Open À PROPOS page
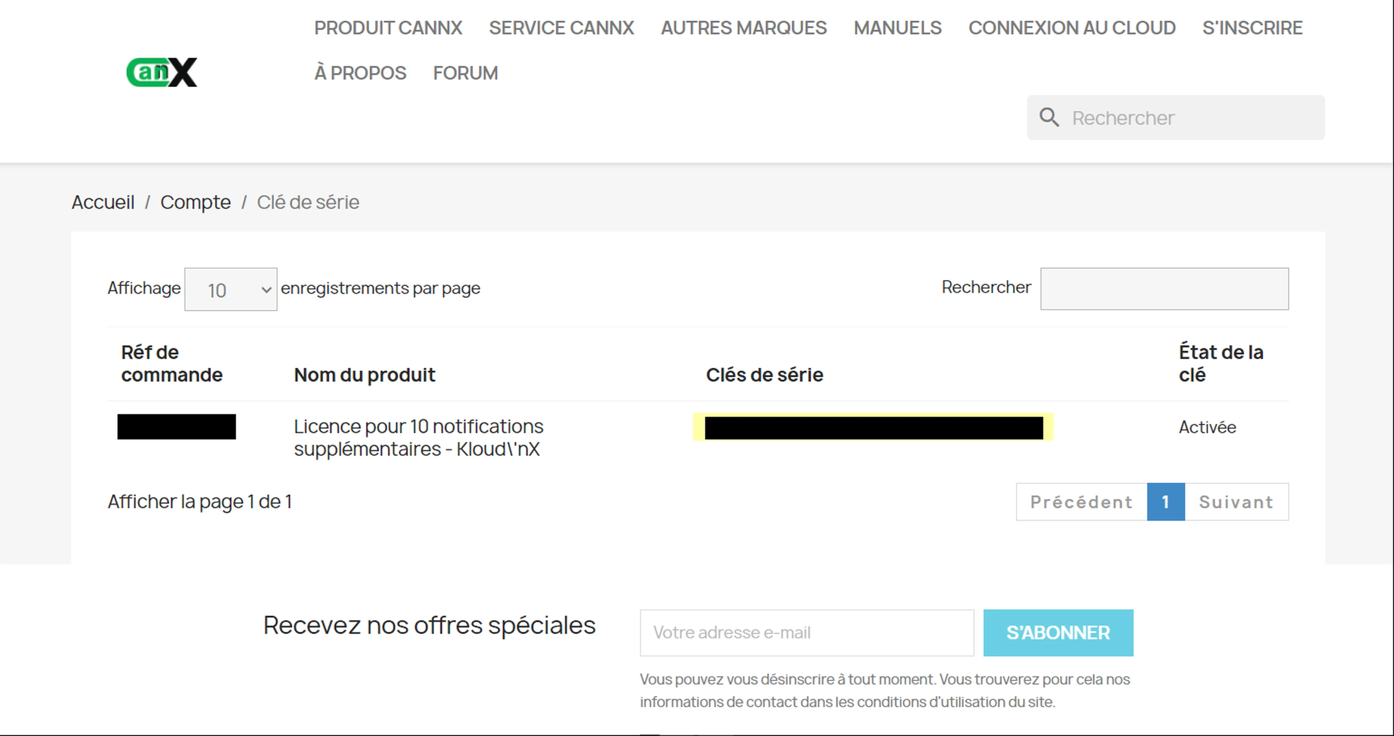Image resolution: width=1394 pixels, height=736 pixels. pos(360,72)
